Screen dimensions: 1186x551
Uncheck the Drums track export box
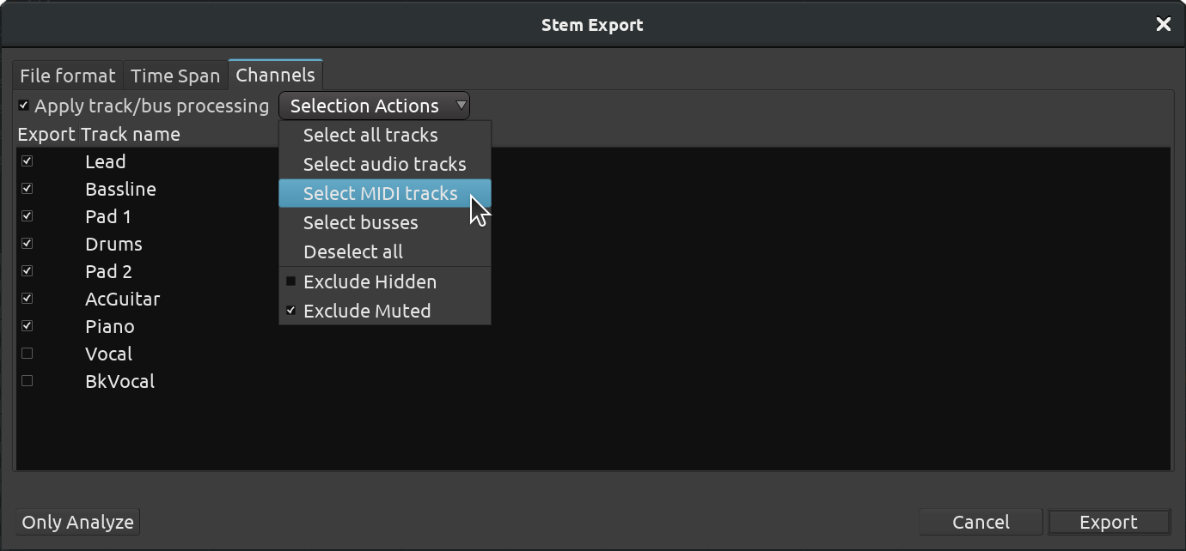pos(28,244)
